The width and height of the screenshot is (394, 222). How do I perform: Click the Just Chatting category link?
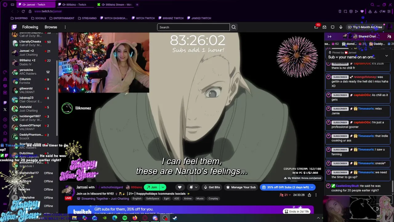point(120,199)
